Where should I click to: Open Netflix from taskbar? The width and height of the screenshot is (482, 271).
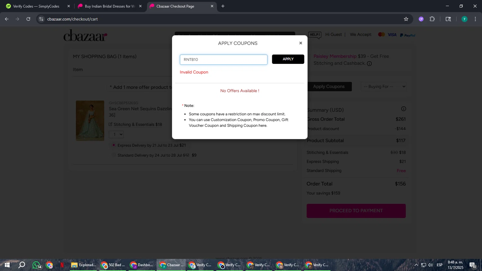pos(62,265)
